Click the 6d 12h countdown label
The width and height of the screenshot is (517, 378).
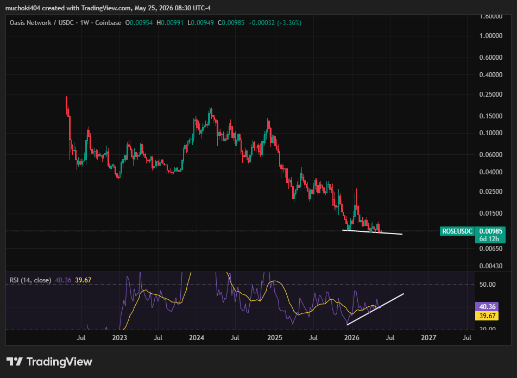(489, 239)
